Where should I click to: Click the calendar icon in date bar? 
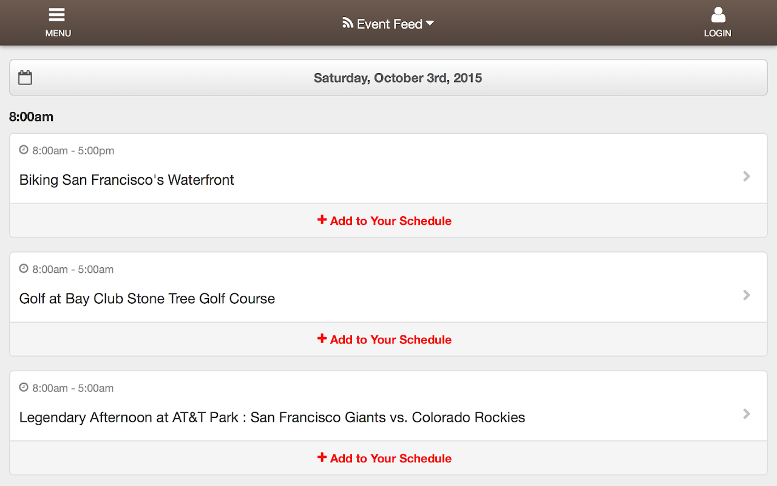(x=25, y=78)
